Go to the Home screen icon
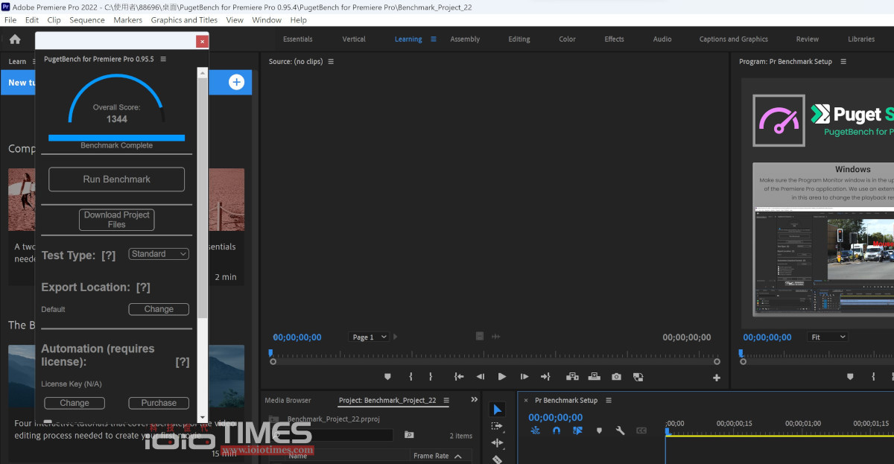 [15, 39]
